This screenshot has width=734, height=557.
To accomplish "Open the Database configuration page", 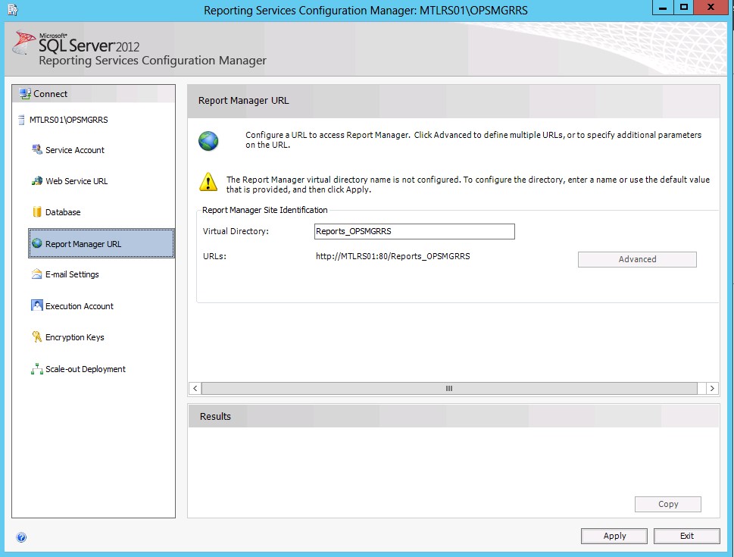I will point(63,212).
